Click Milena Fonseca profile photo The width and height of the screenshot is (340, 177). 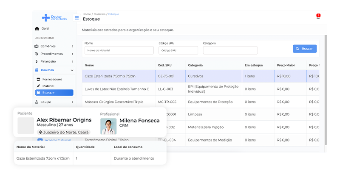pos(108,127)
